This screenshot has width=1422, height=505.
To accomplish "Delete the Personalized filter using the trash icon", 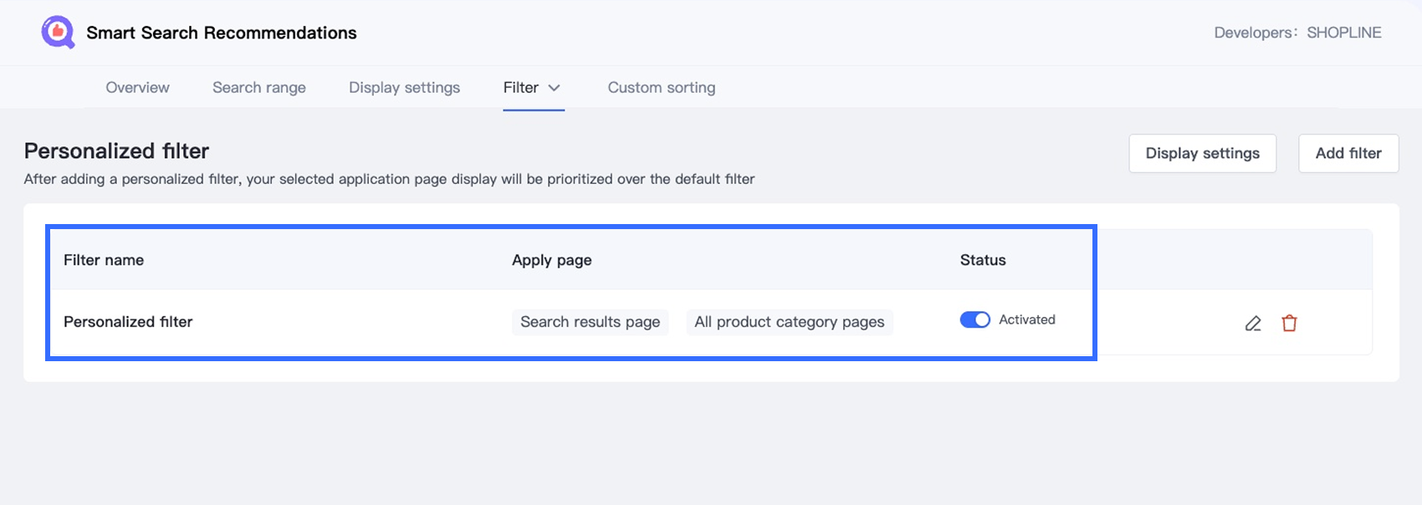I will point(1289,323).
